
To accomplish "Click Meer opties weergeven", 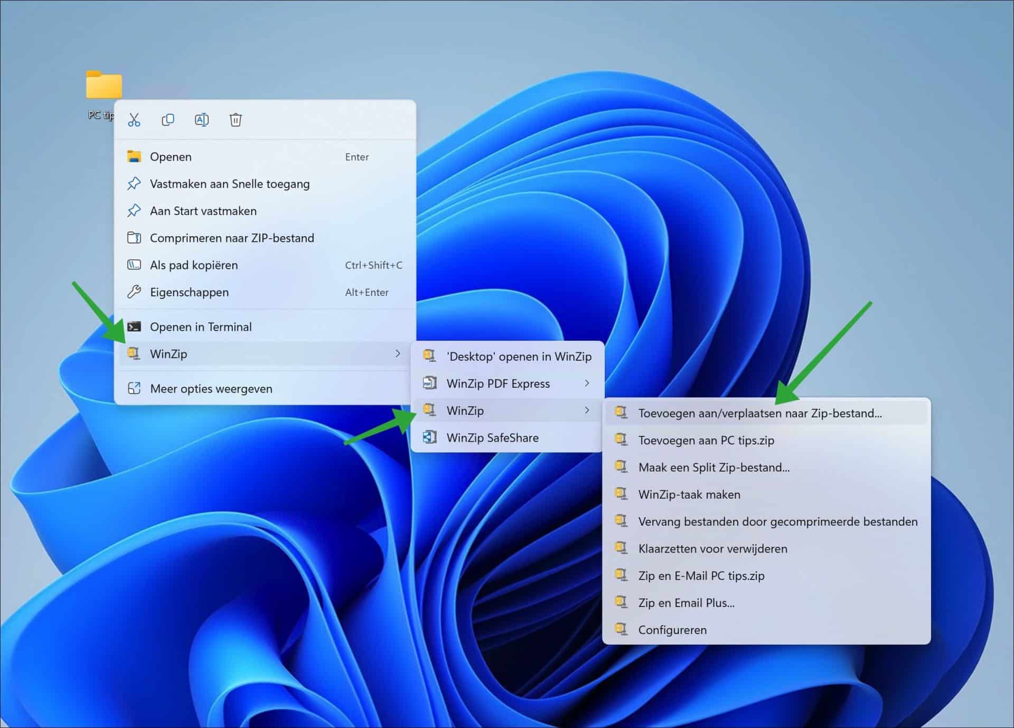I will (211, 388).
